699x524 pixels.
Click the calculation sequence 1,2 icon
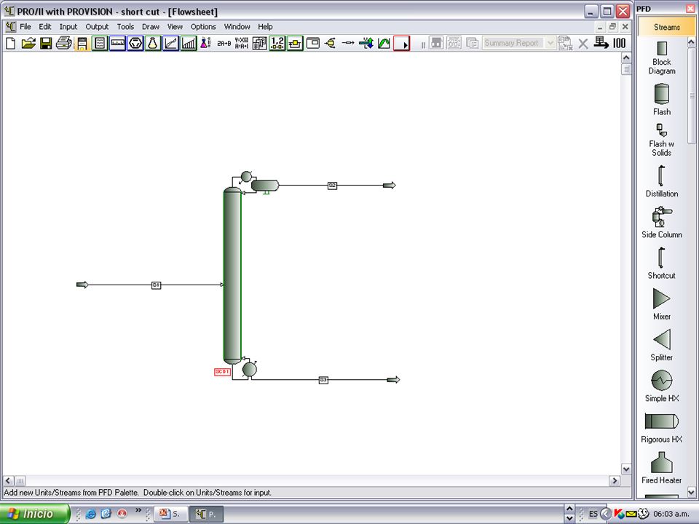[x=277, y=43]
